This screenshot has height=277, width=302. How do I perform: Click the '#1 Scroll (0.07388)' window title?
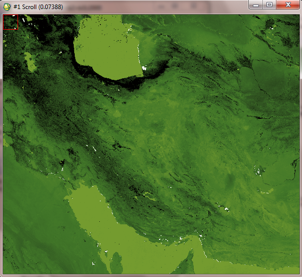point(38,7)
